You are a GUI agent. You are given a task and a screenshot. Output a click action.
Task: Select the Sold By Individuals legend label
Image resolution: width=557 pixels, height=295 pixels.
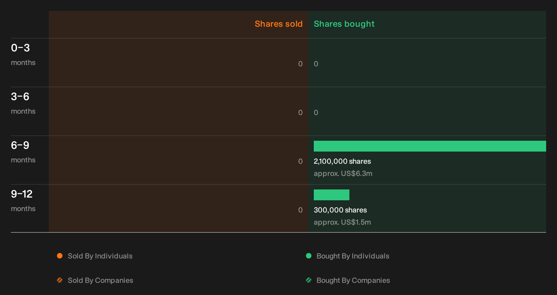[x=100, y=256]
